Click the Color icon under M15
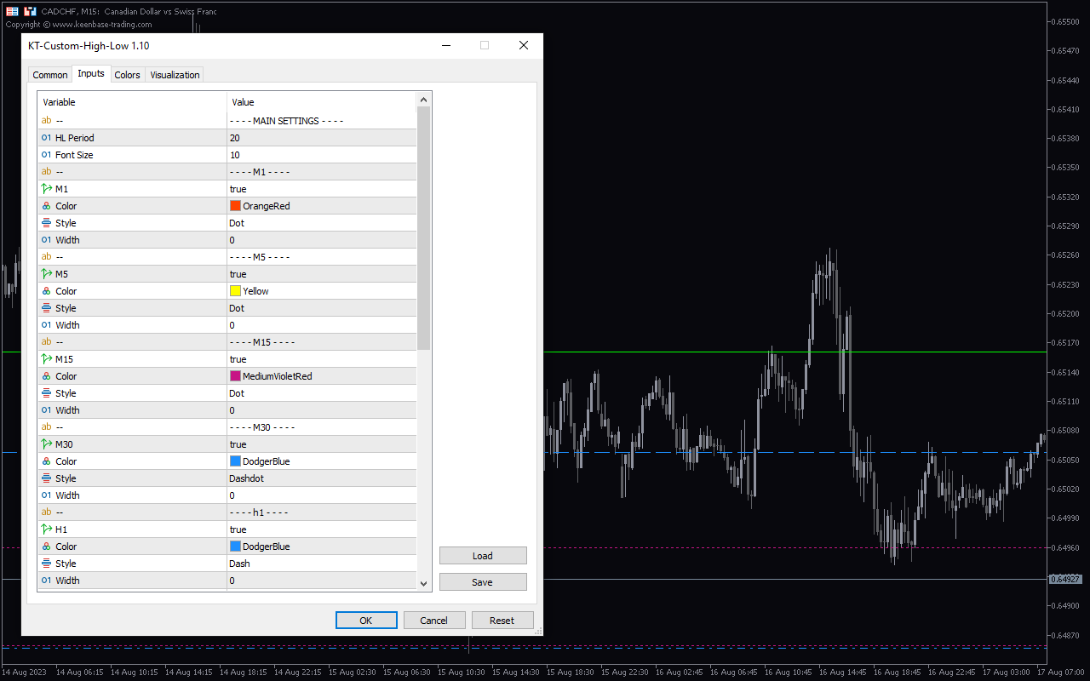This screenshot has width=1090, height=681. point(47,376)
